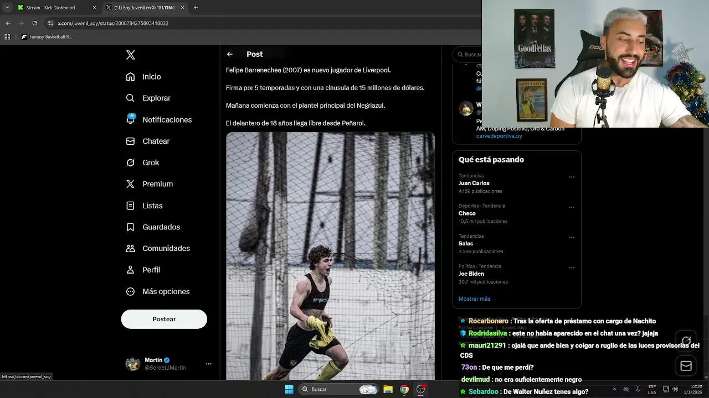Open the Peñarol player photo
The height and width of the screenshot is (398, 709).
pos(330,256)
